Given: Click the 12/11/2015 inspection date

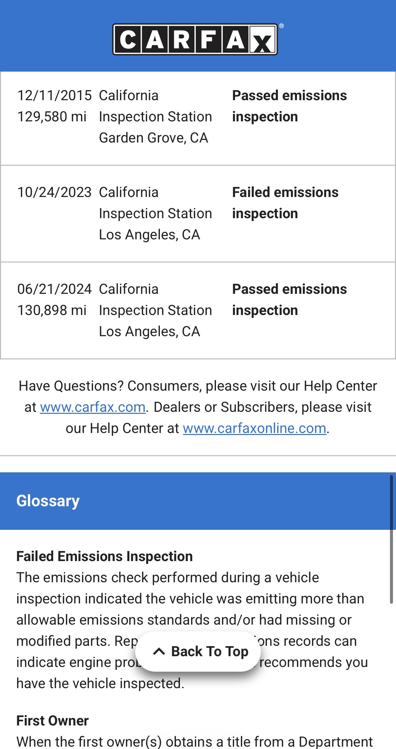Looking at the screenshot, I should [54, 95].
